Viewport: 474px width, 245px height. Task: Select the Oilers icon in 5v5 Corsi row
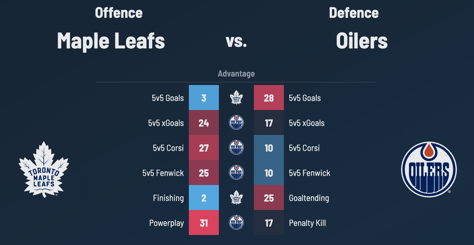point(236,147)
